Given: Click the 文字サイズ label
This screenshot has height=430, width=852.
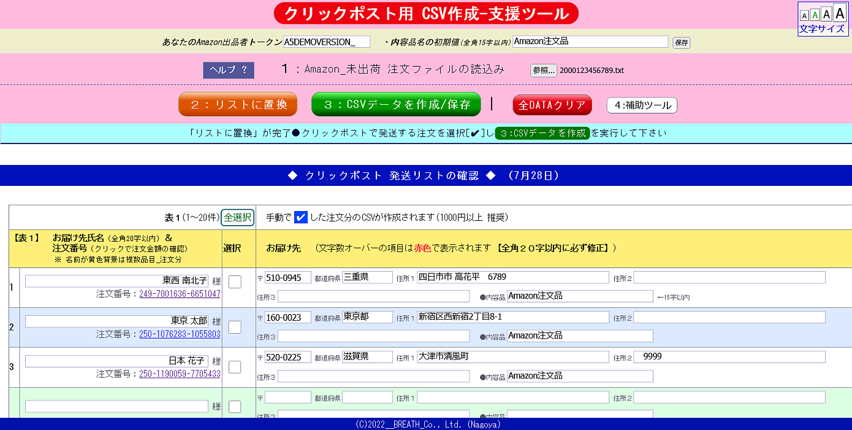Looking at the screenshot, I should pos(822,29).
